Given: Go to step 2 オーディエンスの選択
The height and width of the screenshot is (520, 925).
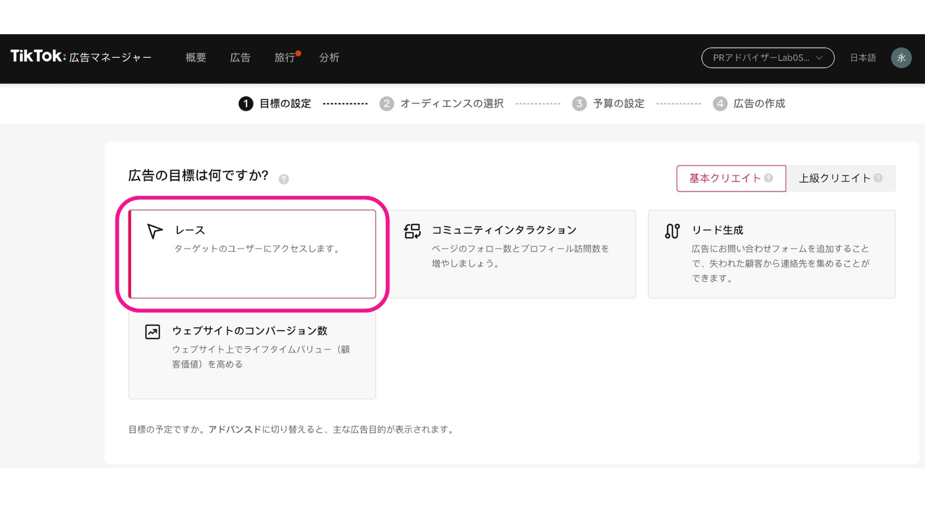Looking at the screenshot, I should click(x=441, y=104).
